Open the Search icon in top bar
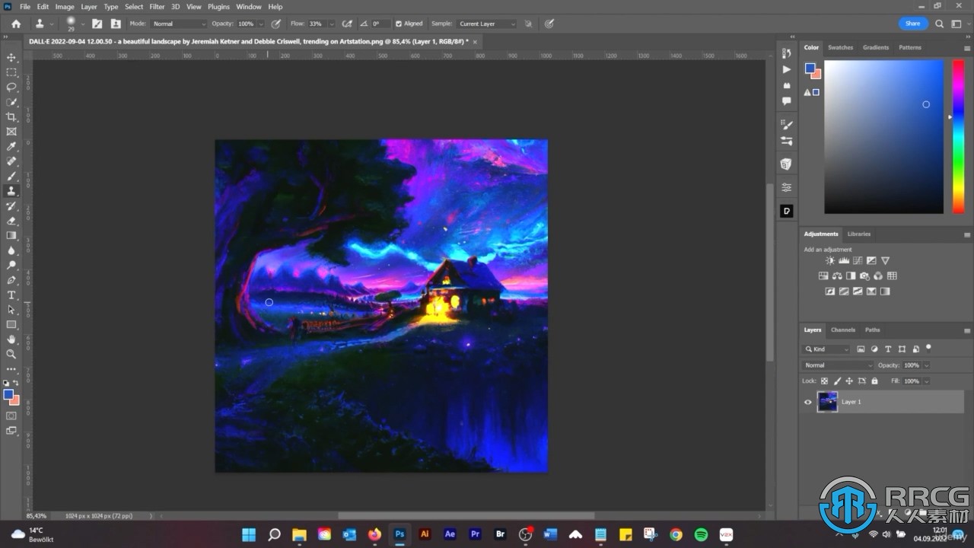Screen dimensions: 974x548 click(939, 24)
